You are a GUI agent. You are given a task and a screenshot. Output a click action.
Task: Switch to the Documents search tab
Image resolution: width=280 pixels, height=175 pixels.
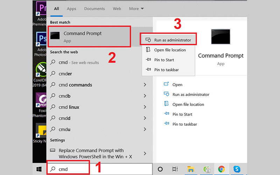pos(94,8)
